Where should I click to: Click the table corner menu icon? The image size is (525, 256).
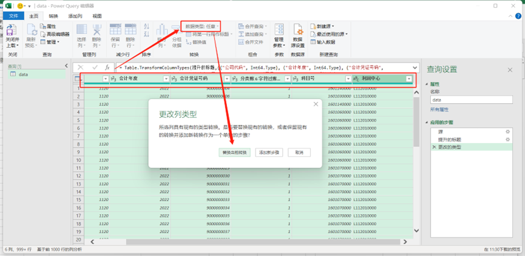[x=78, y=79]
